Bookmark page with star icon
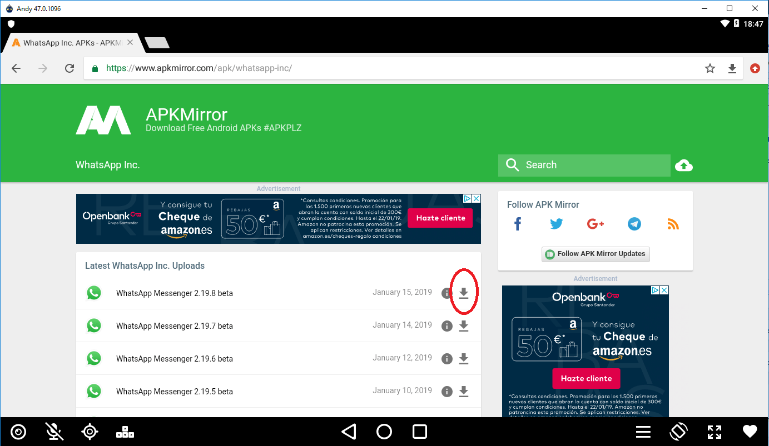This screenshot has width=769, height=446. [x=710, y=68]
